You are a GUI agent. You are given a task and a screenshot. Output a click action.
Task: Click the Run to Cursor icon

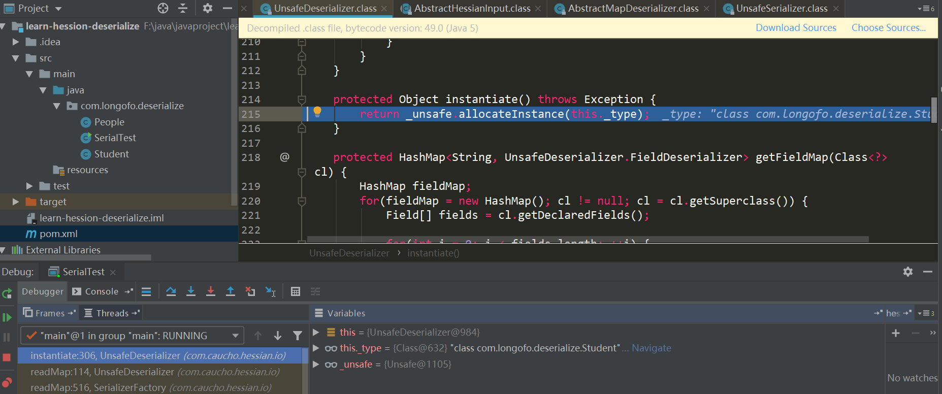coord(271,291)
